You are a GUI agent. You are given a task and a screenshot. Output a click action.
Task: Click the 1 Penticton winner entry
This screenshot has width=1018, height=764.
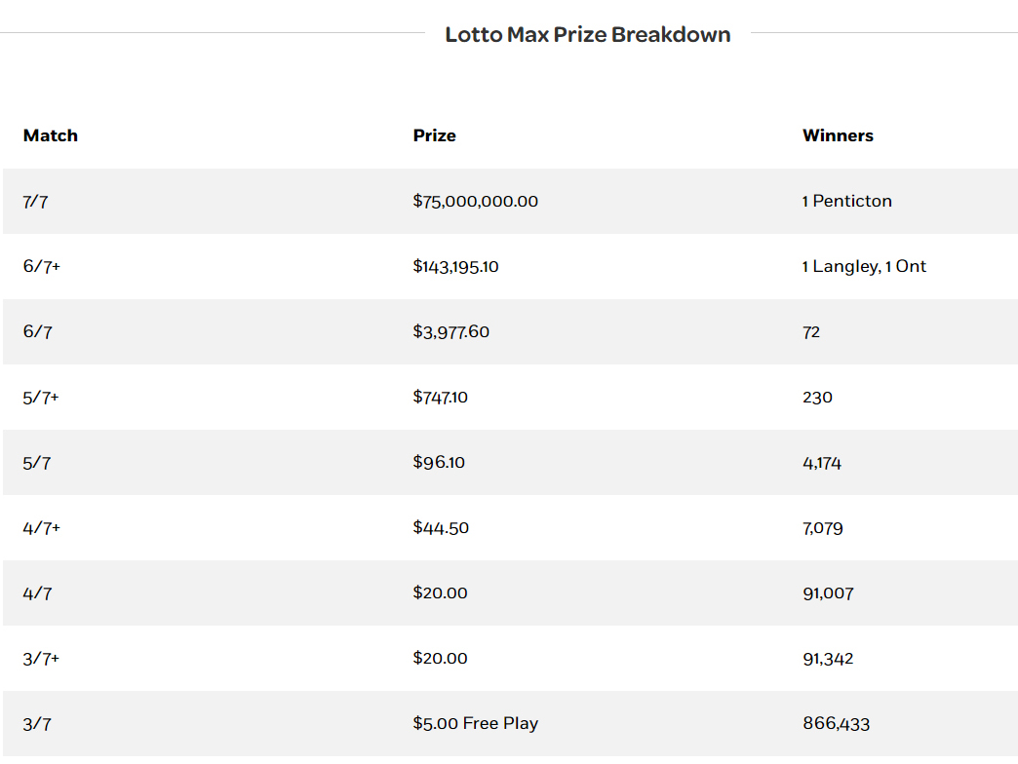(846, 202)
